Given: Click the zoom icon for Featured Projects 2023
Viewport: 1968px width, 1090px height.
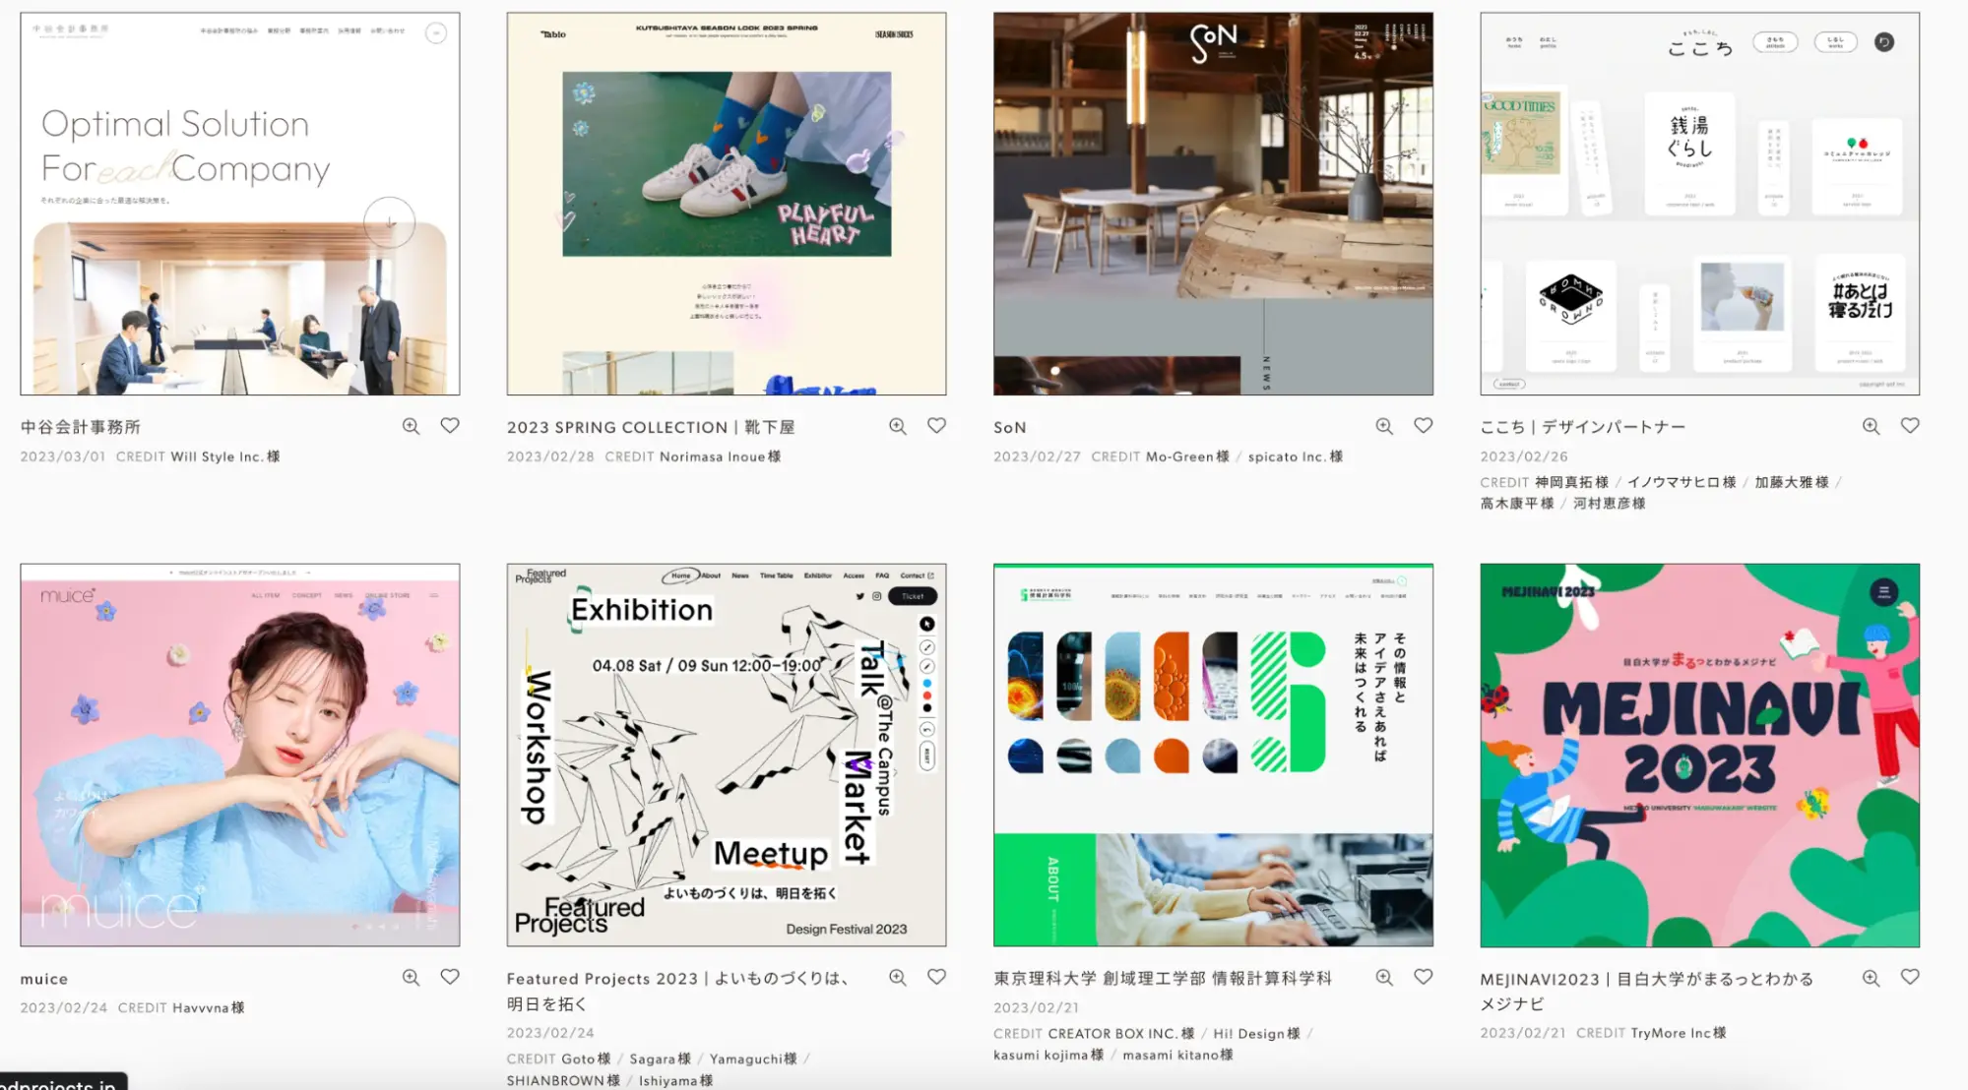Looking at the screenshot, I should coord(898,977).
